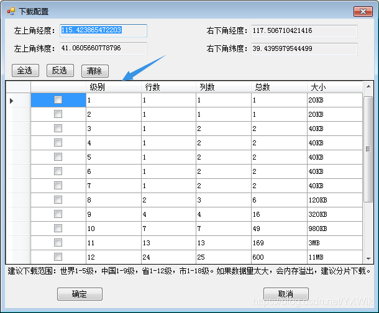Screen dimensions: 379x313
Task: Click the total count cell 16
Action: [279, 214]
